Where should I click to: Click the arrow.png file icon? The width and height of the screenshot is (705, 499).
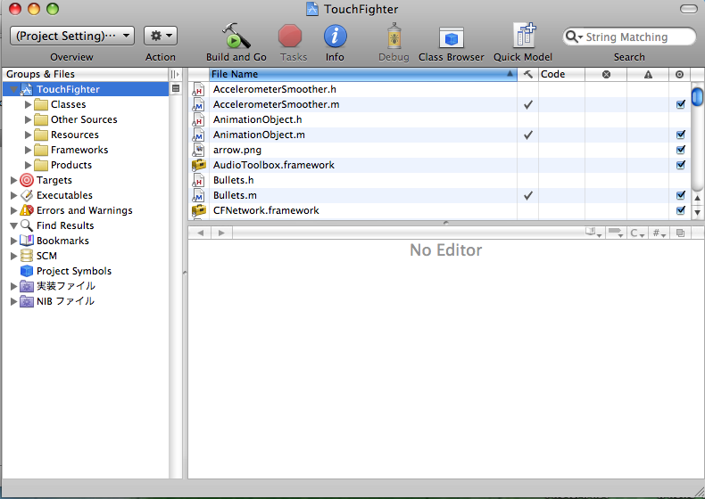tap(198, 150)
